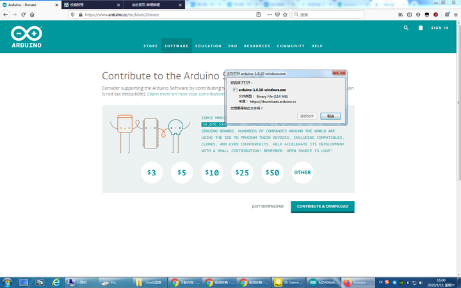This screenshot has width=461, height=288.
Task: Select the $10 contribution
Action: [212, 173]
